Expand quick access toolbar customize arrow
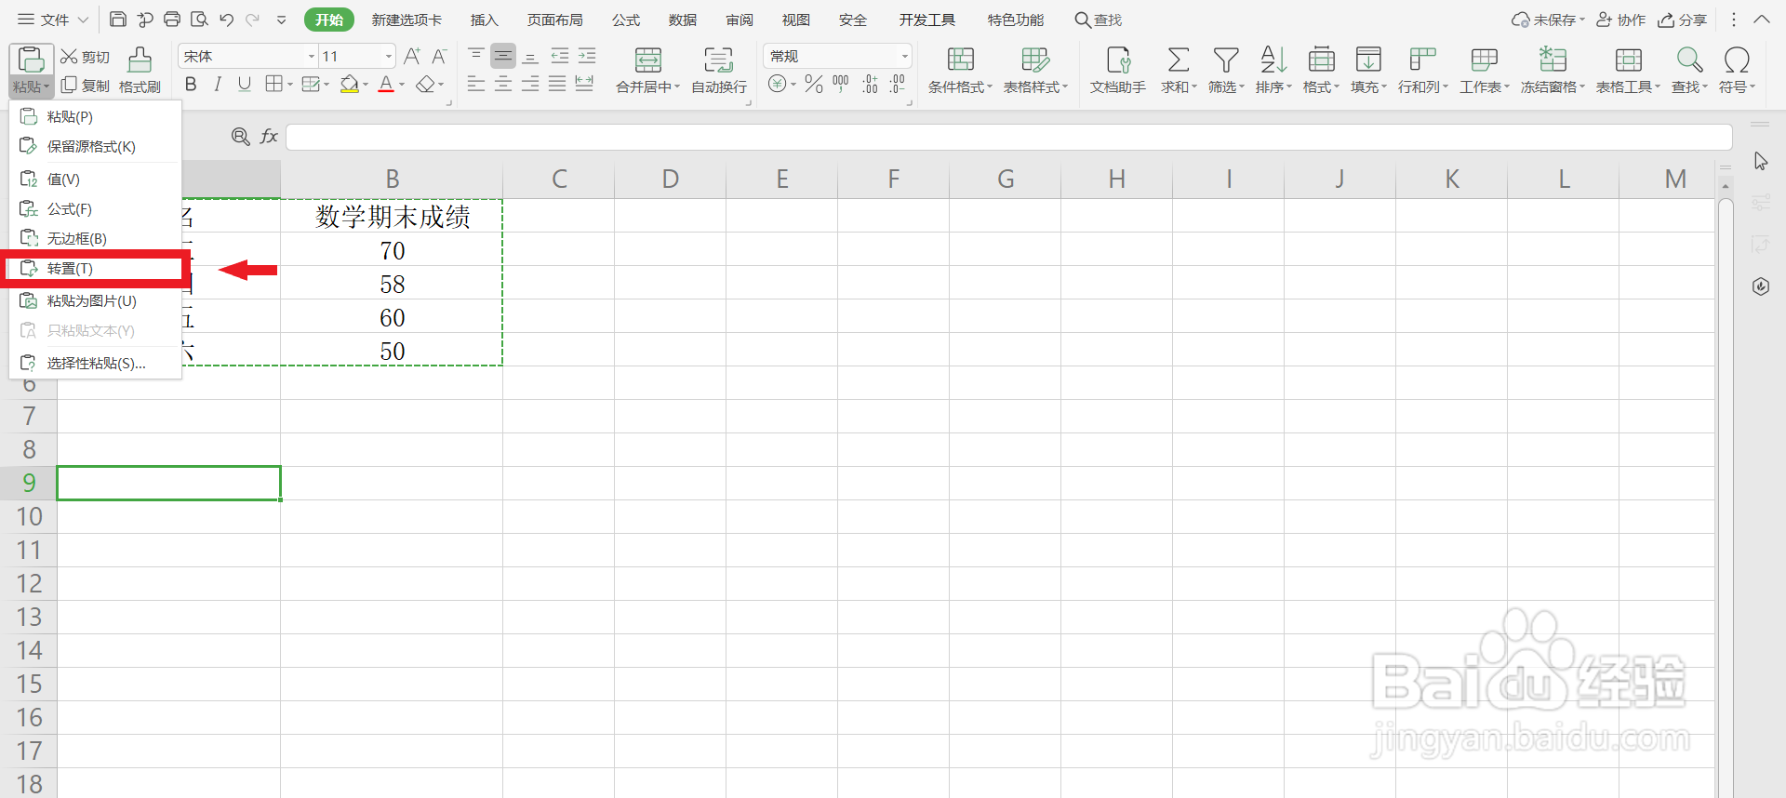The height and width of the screenshot is (798, 1786). (281, 20)
